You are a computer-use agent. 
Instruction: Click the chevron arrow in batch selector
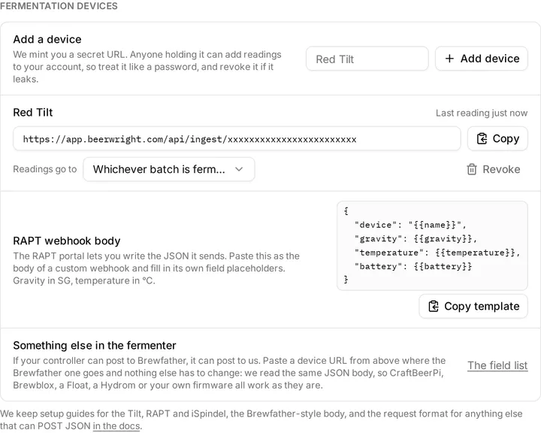(239, 169)
